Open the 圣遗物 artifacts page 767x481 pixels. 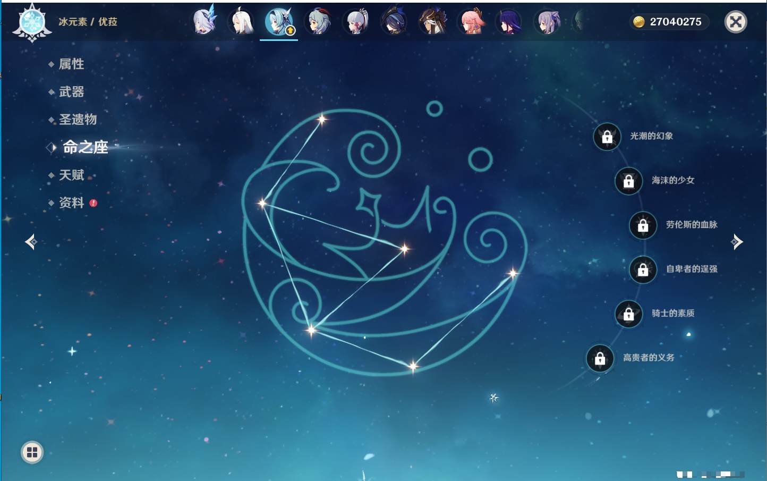click(78, 120)
